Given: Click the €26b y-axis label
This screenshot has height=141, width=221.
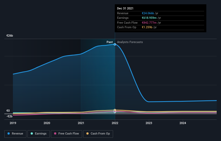Looking at the screenshot, I should coord(10,36).
